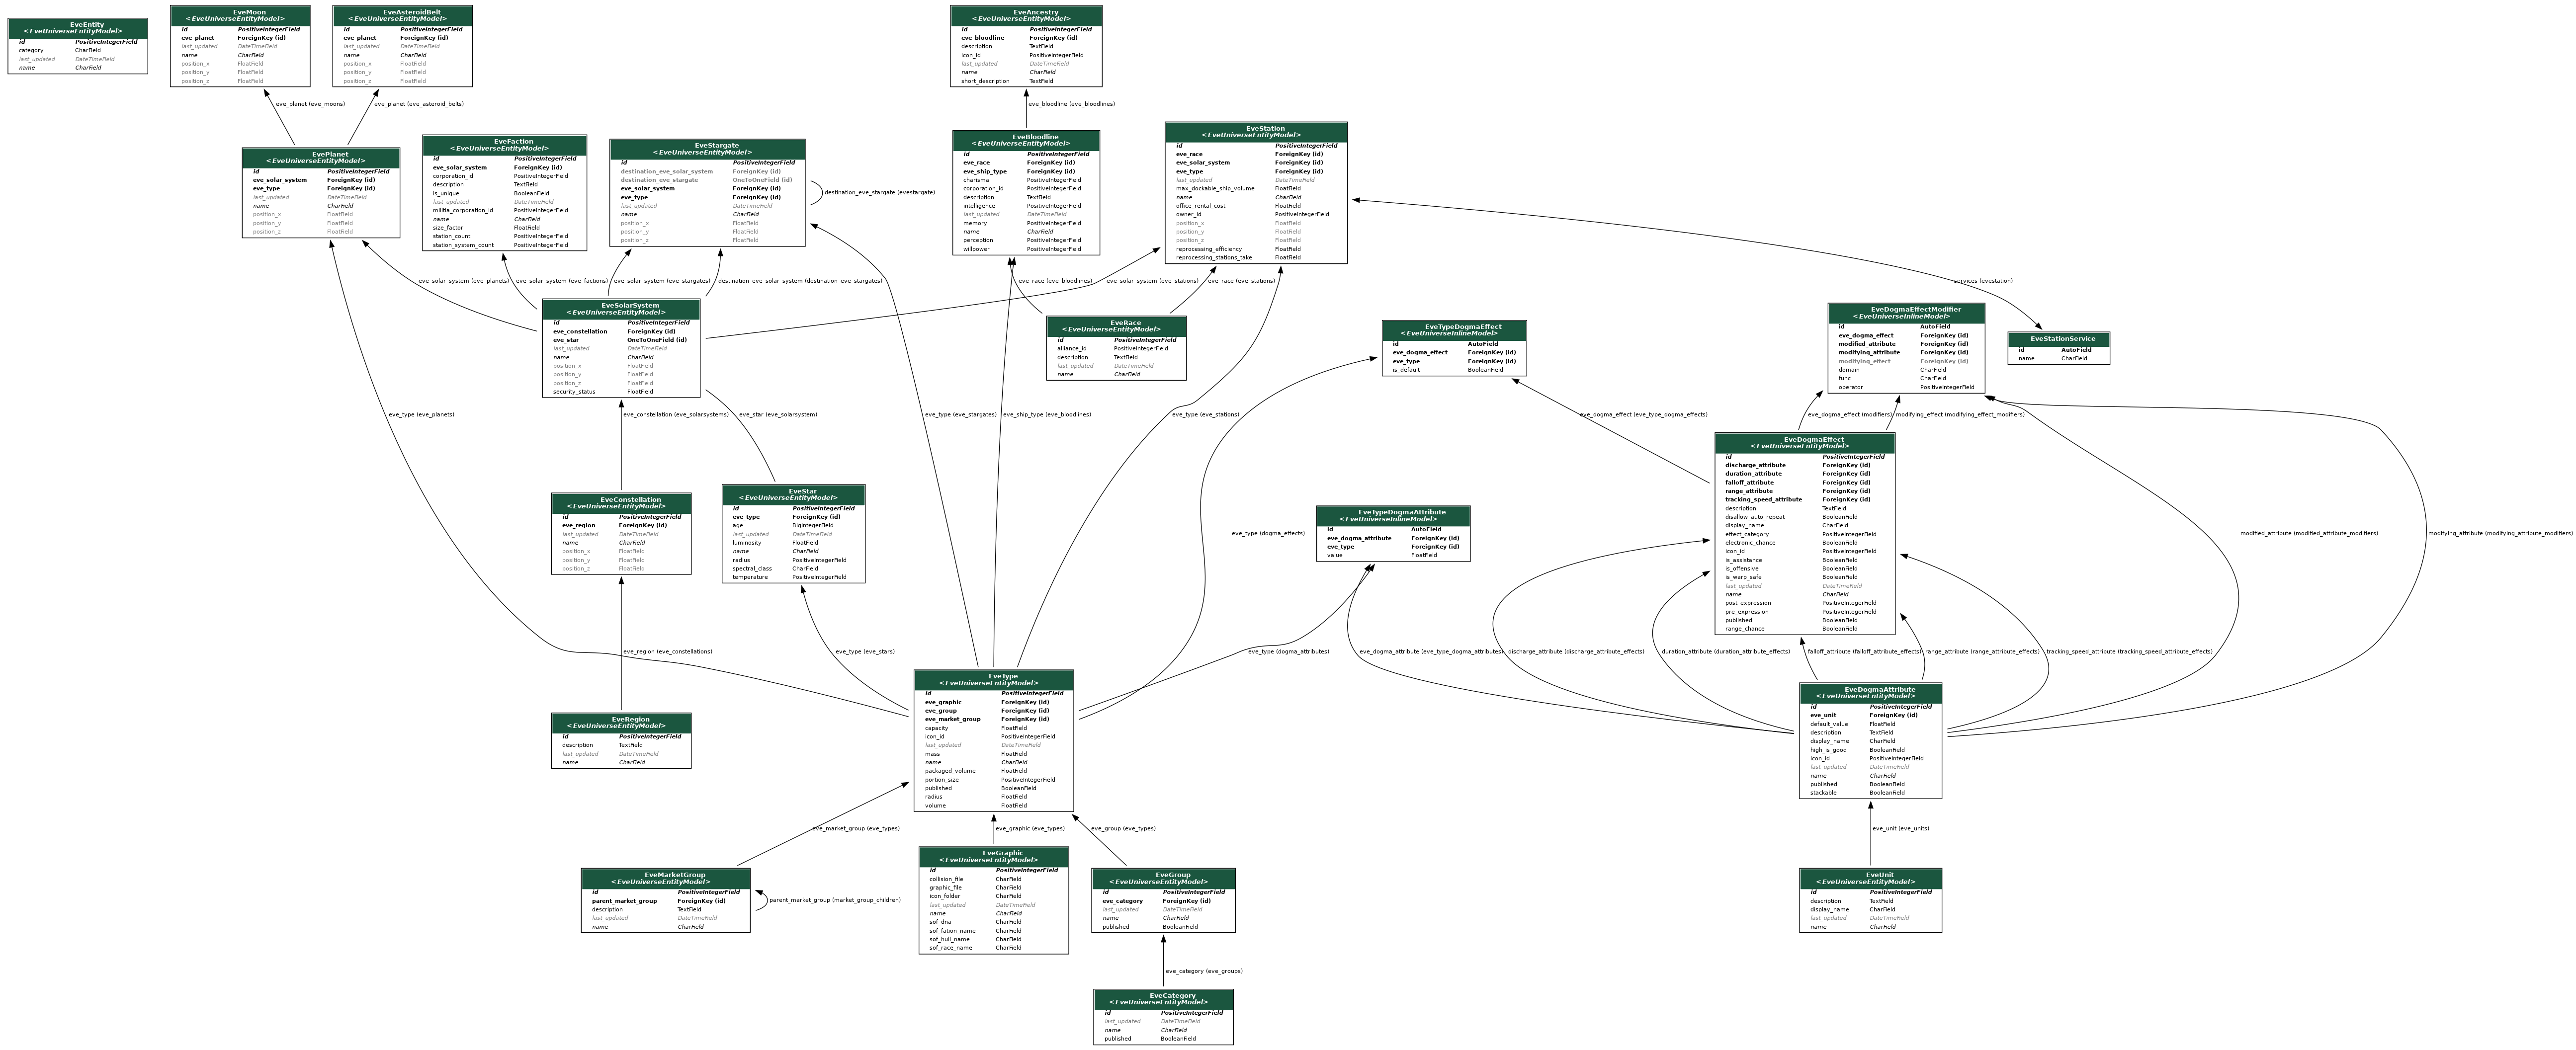This screenshot has width=2576, height=1050.
Task: Click the alliance_id field in EveRace
Action: pos(1116,349)
